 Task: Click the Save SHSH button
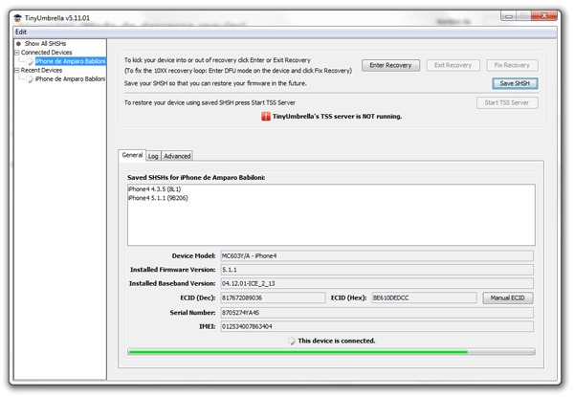515,83
